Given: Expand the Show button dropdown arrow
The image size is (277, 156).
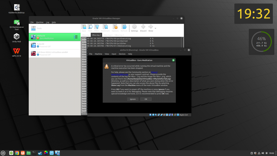Looking at the screenshot, I should coord(155,28).
